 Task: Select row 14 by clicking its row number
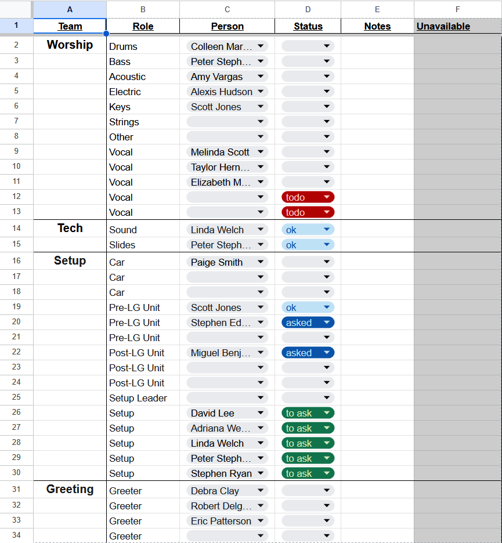coord(16,228)
